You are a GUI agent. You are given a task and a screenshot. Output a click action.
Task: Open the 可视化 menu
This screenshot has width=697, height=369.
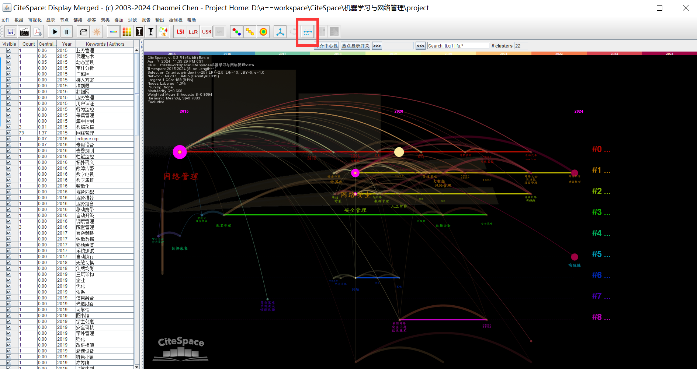[x=35, y=20]
